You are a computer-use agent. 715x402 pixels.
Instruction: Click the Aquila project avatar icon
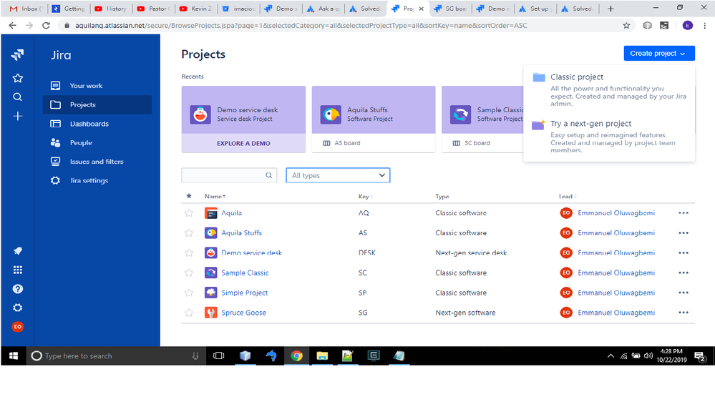click(x=210, y=213)
